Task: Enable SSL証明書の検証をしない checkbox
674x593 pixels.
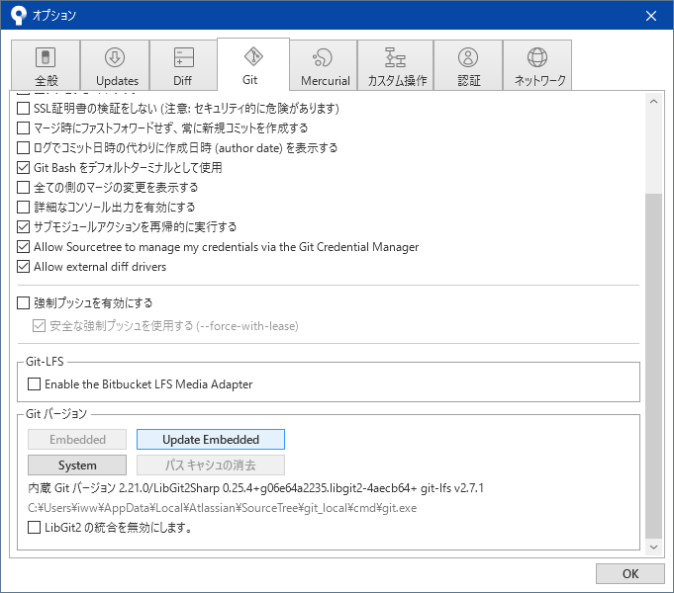Action: pos(23,108)
